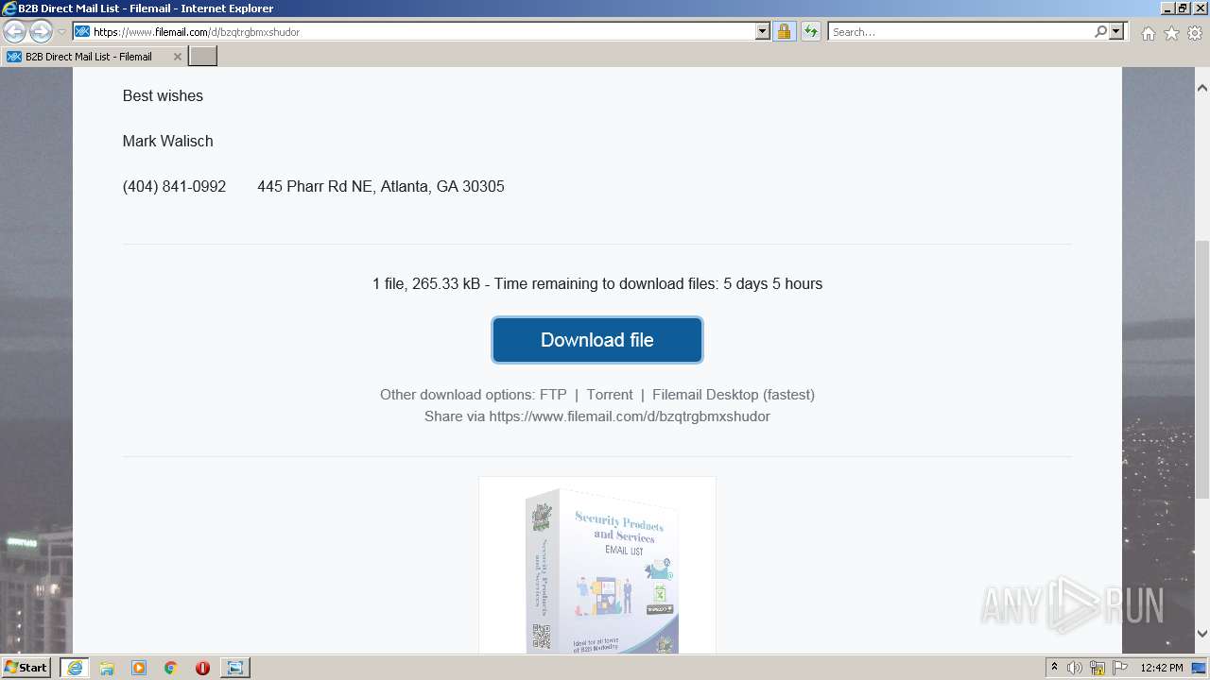Screen dimensions: 1210x680
Task: Click the last taskbar application icon
Action: point(234,668)
